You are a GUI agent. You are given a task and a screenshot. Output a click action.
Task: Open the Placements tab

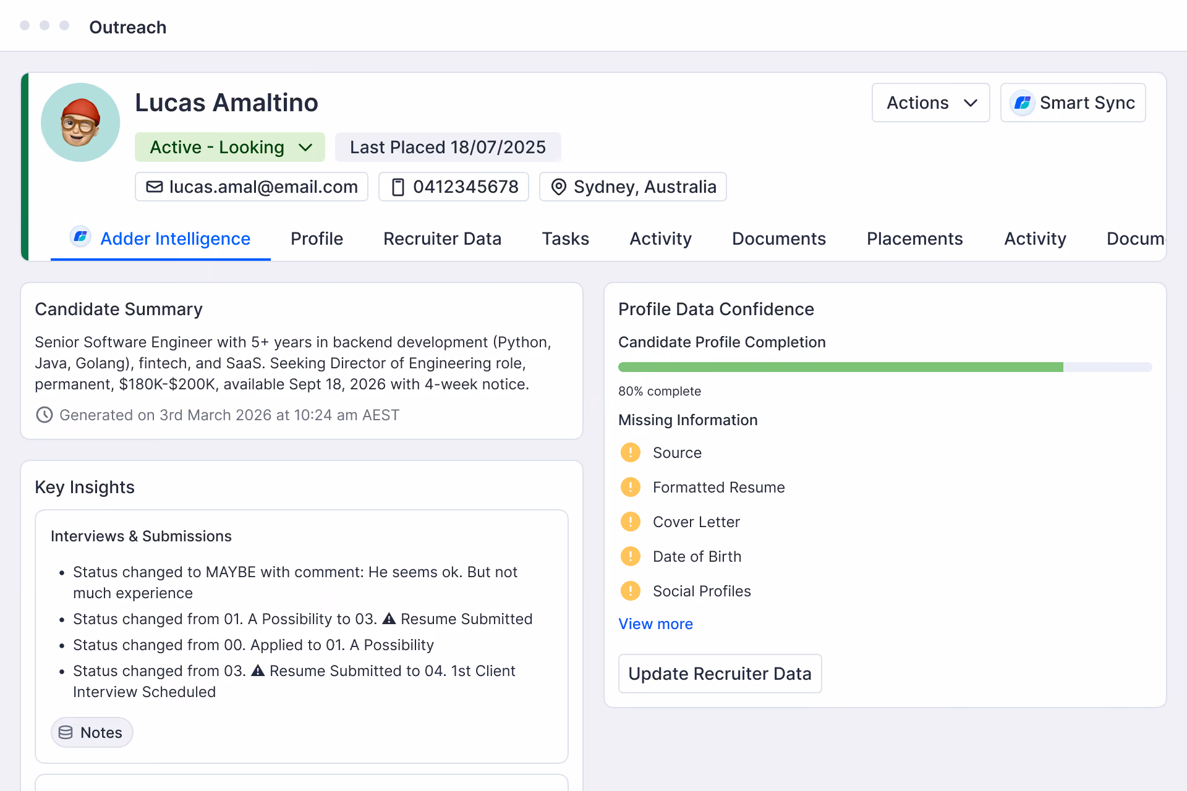(x=914, y=239)
